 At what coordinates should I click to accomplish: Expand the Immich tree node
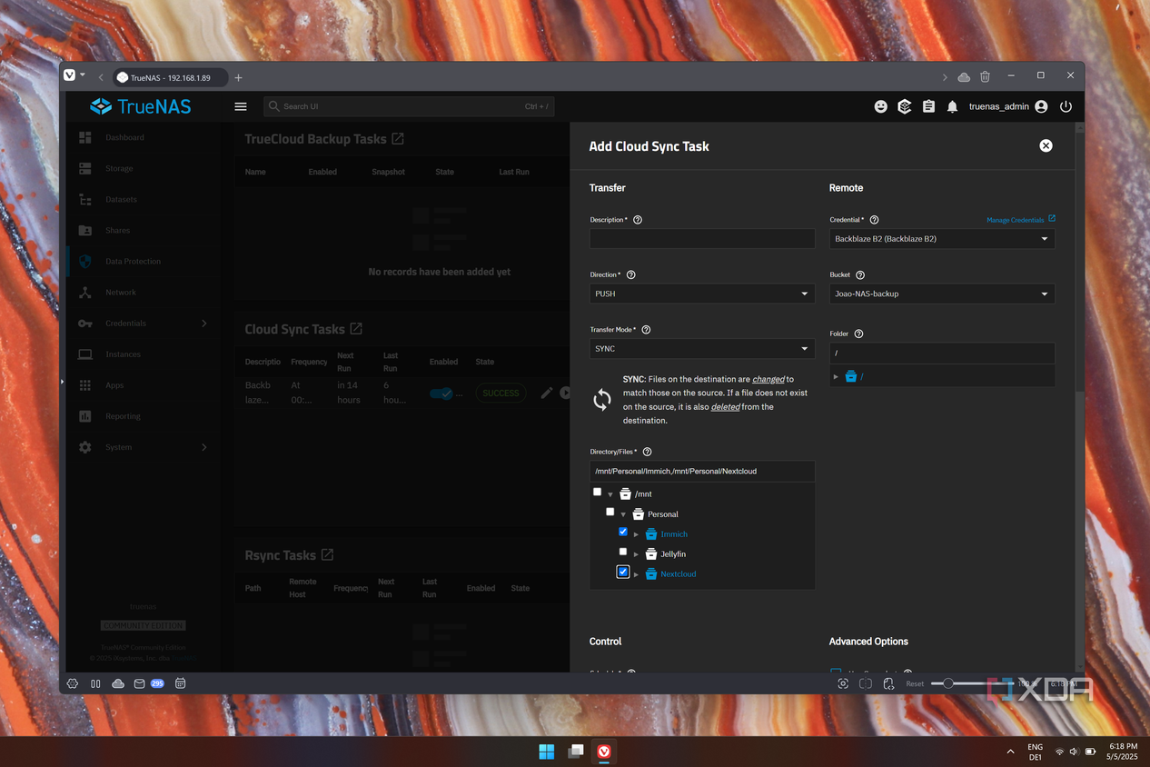point(636,534)
